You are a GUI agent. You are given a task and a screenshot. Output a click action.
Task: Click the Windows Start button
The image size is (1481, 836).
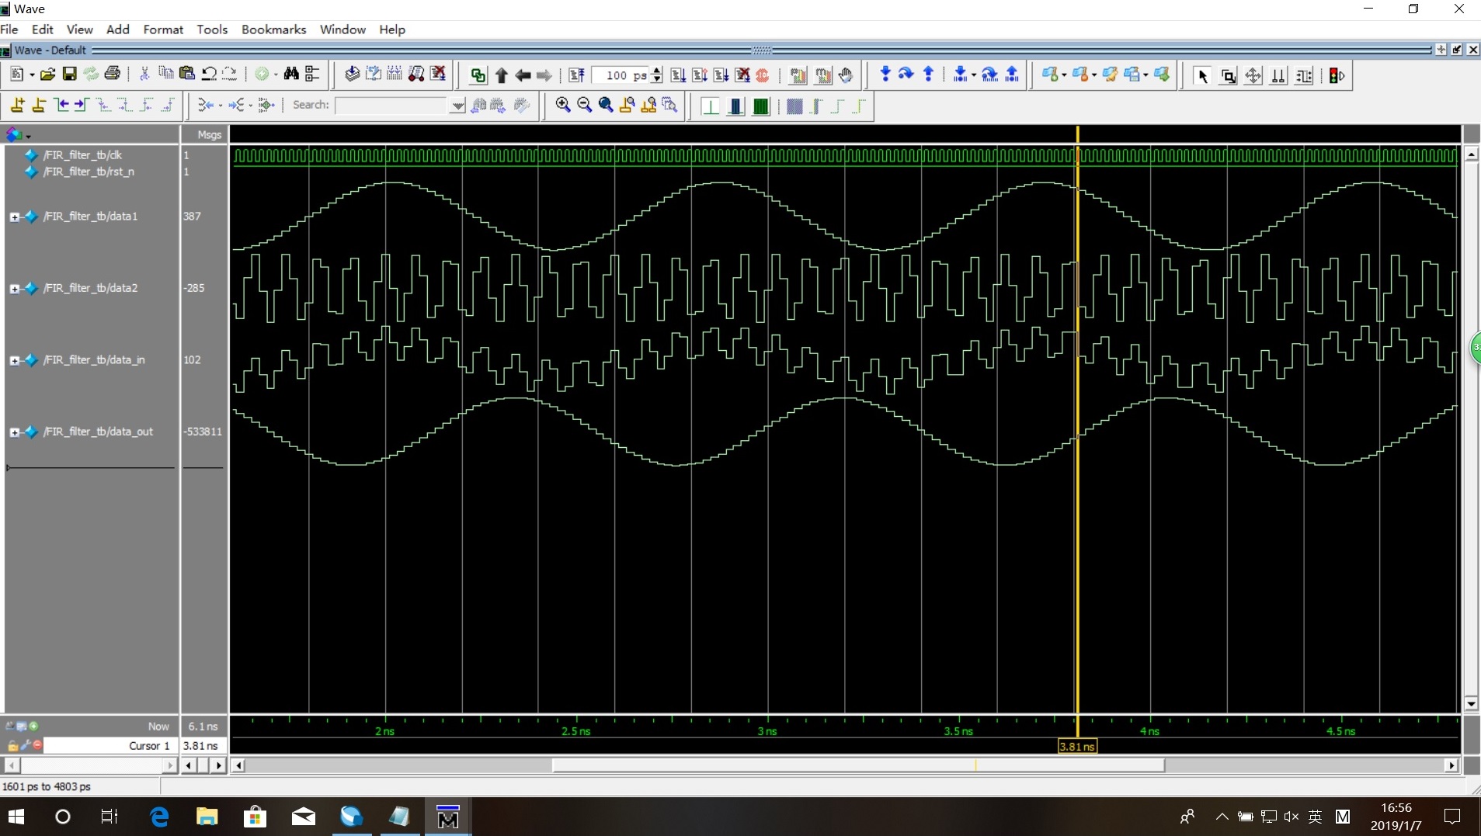coord(16,817)
